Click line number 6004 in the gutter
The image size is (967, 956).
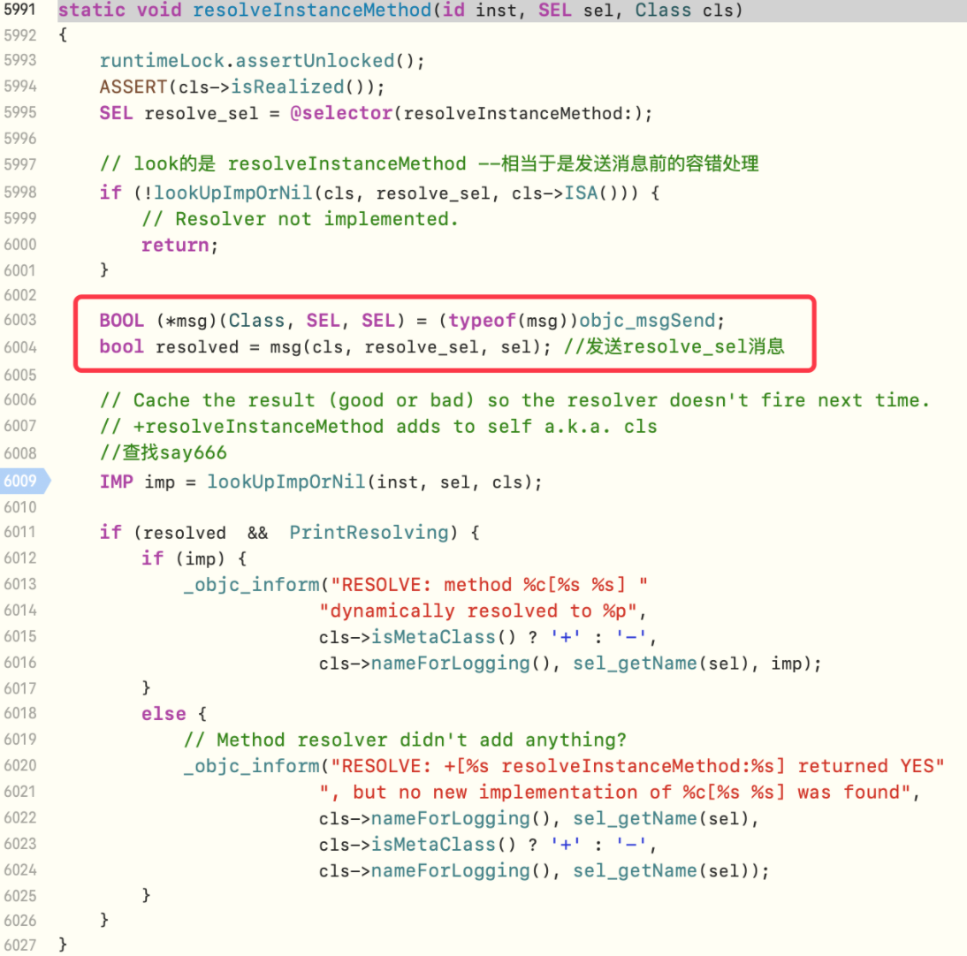click(x=19, y=347)
